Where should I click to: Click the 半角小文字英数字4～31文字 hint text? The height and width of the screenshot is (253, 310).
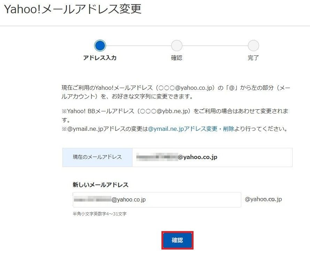100,214
